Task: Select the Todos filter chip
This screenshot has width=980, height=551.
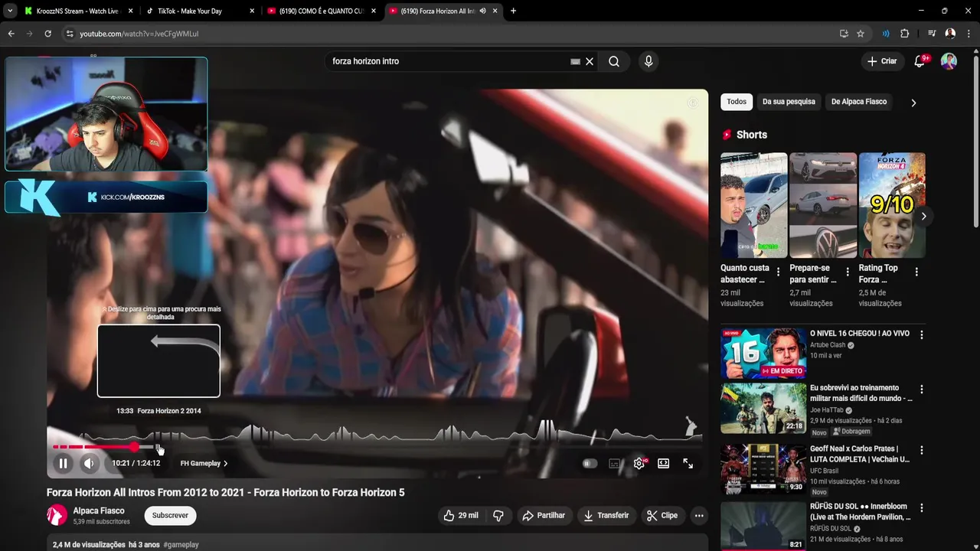Action: [737, 102]
